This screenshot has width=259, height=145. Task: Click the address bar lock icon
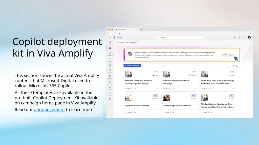tap(119, 33)
